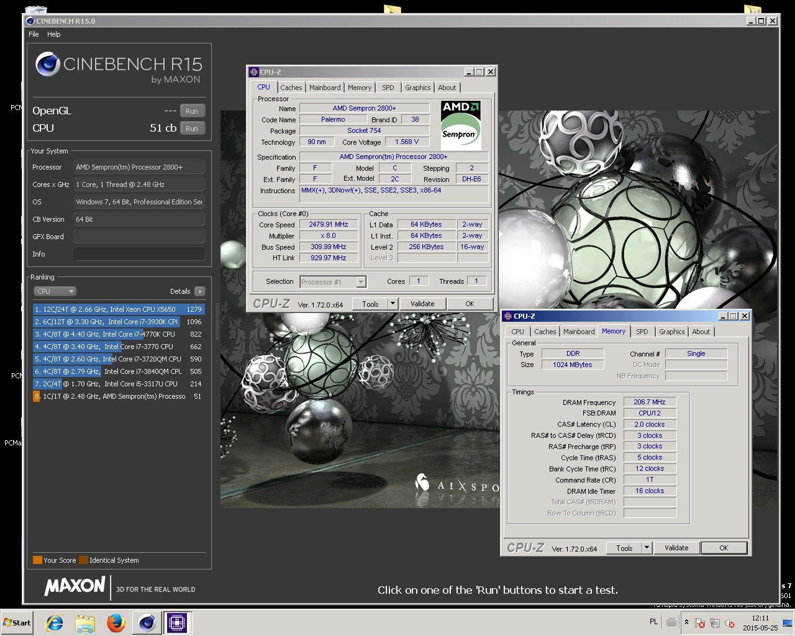Switch to Cinebench via its taskbar icon
This screenshot has width=795, height=636.
[x=147, y=622]
